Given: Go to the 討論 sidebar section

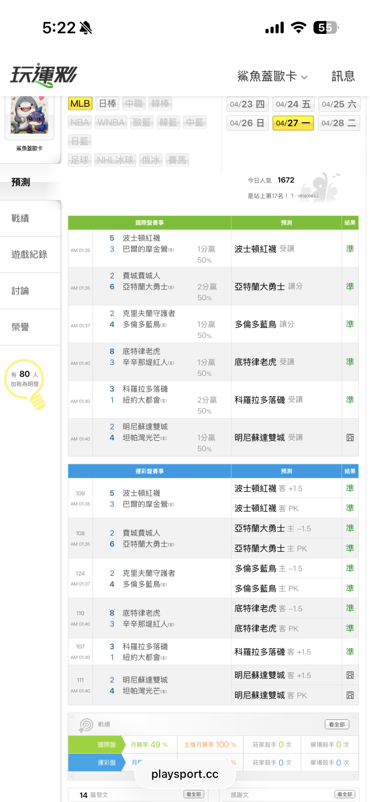Looking at the screenshot, I should pos(21,291).
